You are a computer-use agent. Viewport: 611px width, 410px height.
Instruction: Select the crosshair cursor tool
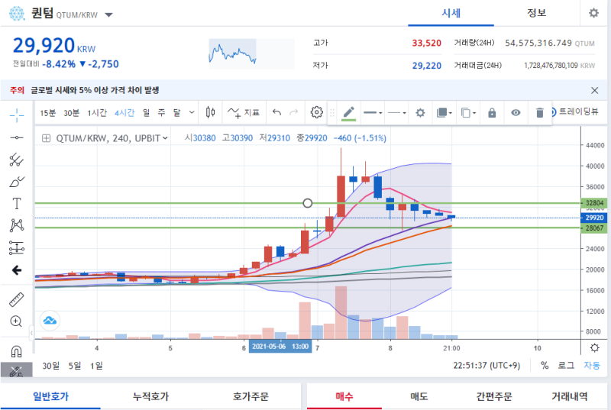(16, 115)
